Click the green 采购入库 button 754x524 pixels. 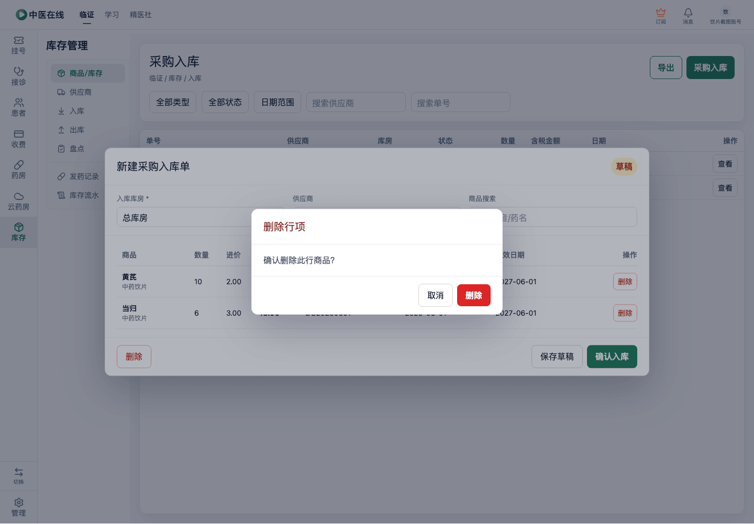(x=711, y=68)
